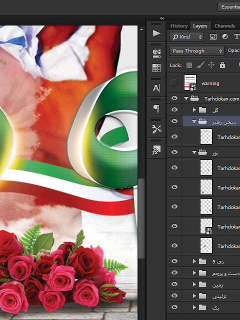Collapse the Tarhdokan.com group arrow
The height and width of the screenshot is (320, 240).
(x=186, y=98)
